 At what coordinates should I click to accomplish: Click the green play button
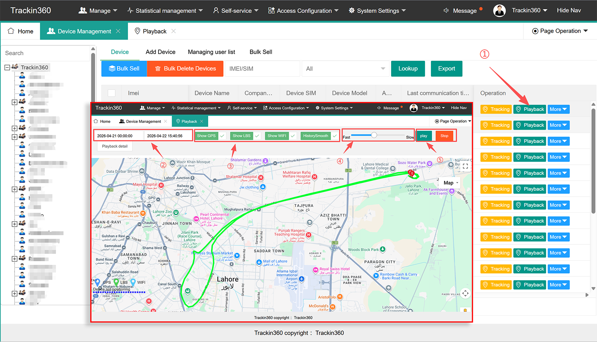click(424, 136)
